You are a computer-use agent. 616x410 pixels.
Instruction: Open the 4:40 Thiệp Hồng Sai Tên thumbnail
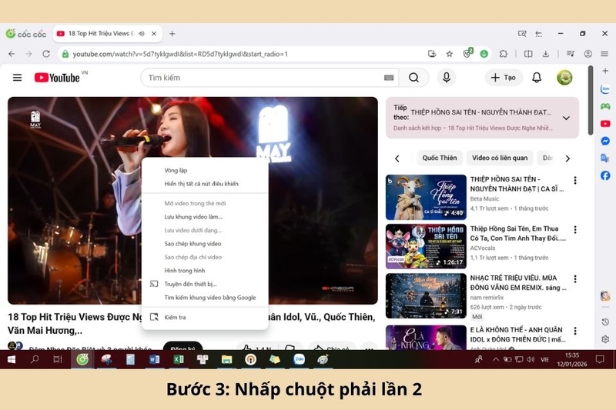pyautogui.click(x=426, y=197)
